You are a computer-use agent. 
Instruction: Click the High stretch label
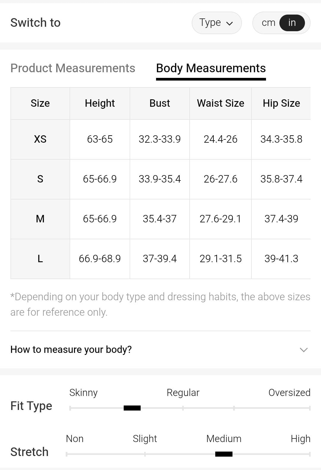pyautogui.click(x=300, y=438)
